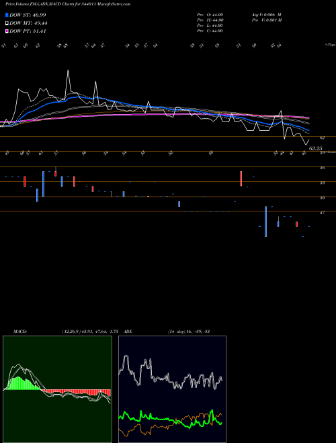The image size is (336, 443).
Task: Select the 'DOW PT: 51.41' legend text
Action: pyautogui.click(x=28, y=32)
